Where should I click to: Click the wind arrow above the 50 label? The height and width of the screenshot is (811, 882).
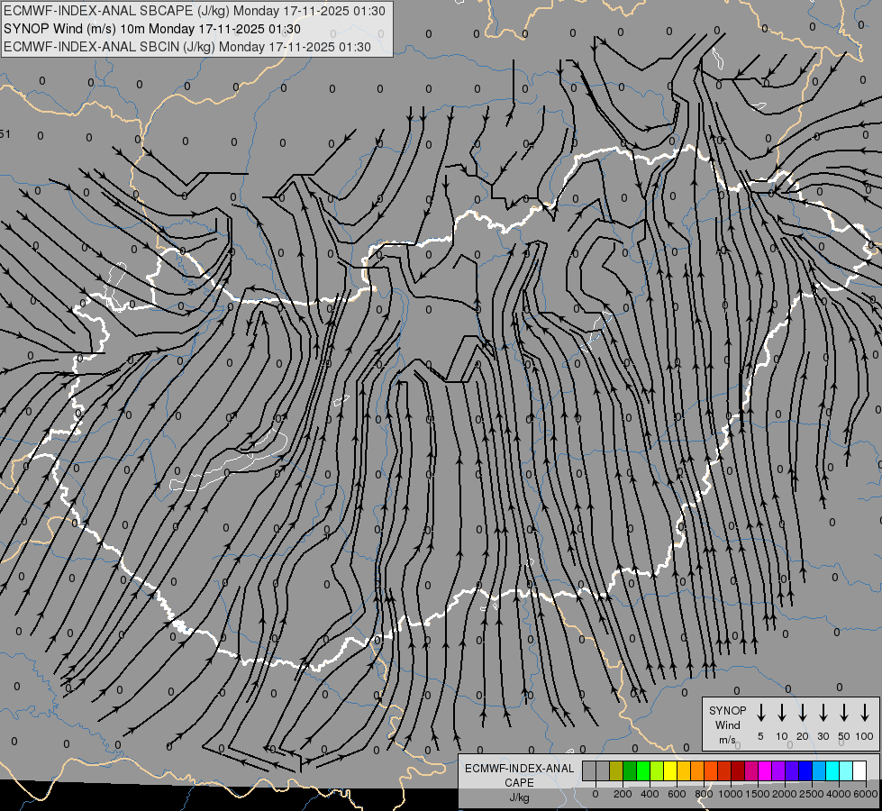click(x=844, y=712)
